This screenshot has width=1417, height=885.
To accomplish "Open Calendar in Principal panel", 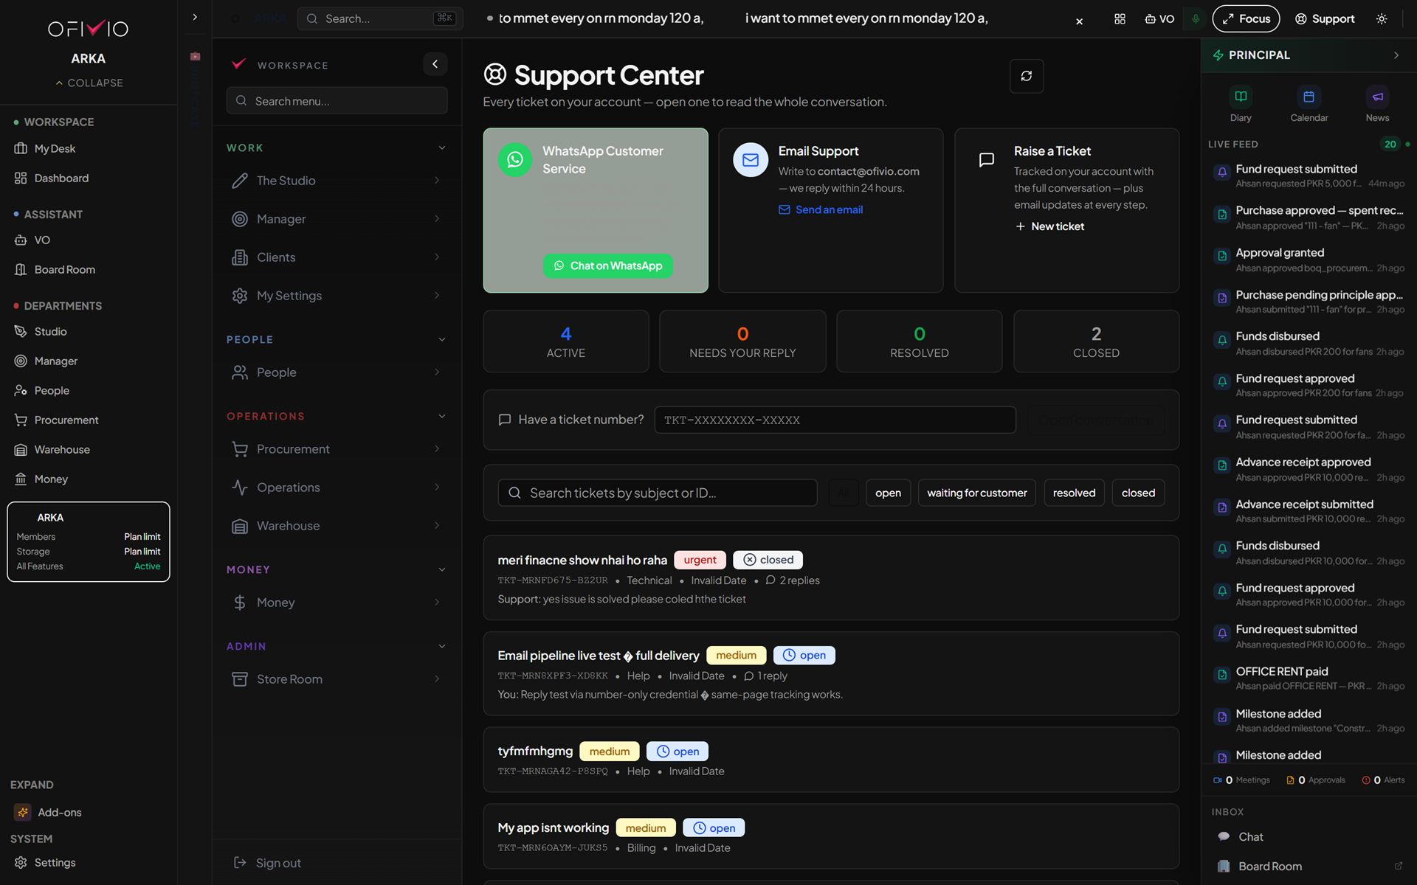I will point(1309,104).
